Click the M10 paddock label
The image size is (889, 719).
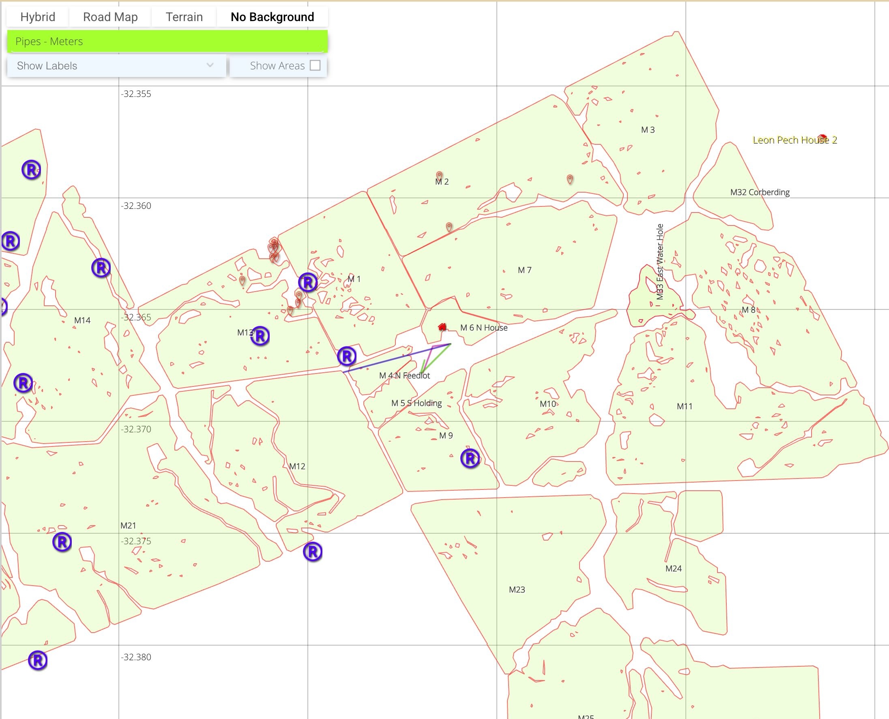548,404
